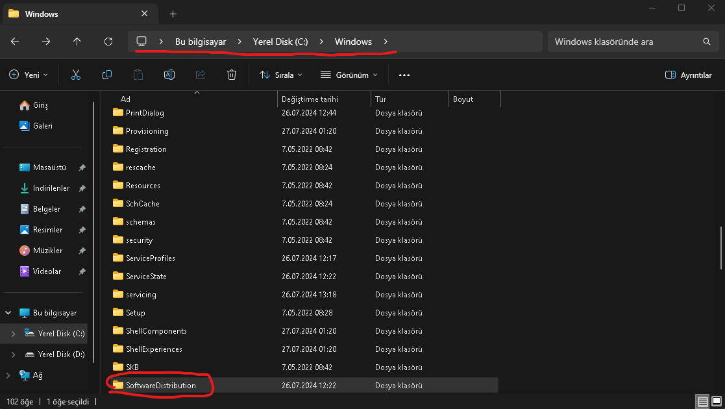Sort by Ad column header
Image resolution: width=725 pixels, height=409 pixels.
click(x=125, y=99)
